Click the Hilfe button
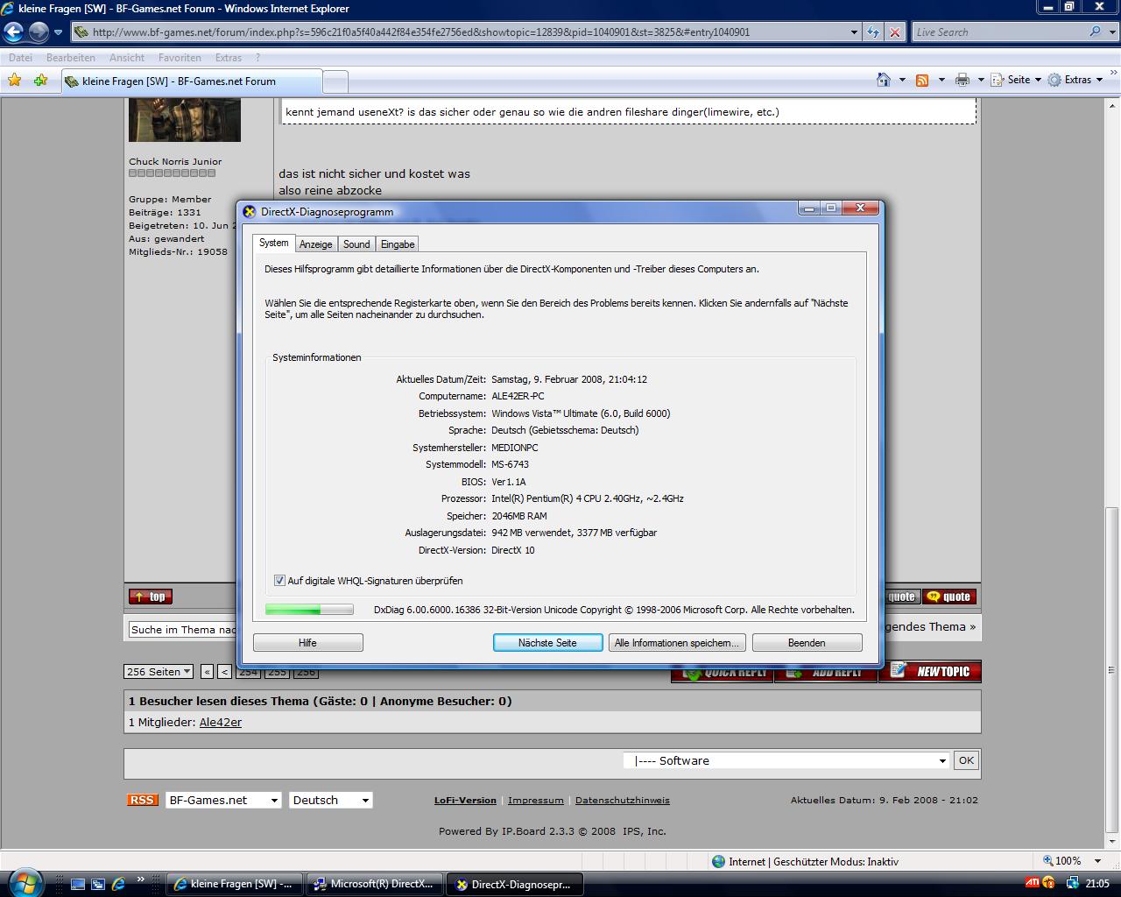 click(x=307, y=643)
